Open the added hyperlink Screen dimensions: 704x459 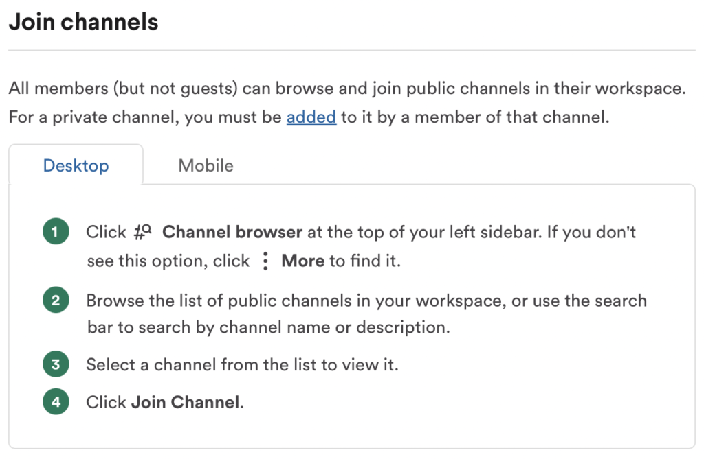coord(311,117)
